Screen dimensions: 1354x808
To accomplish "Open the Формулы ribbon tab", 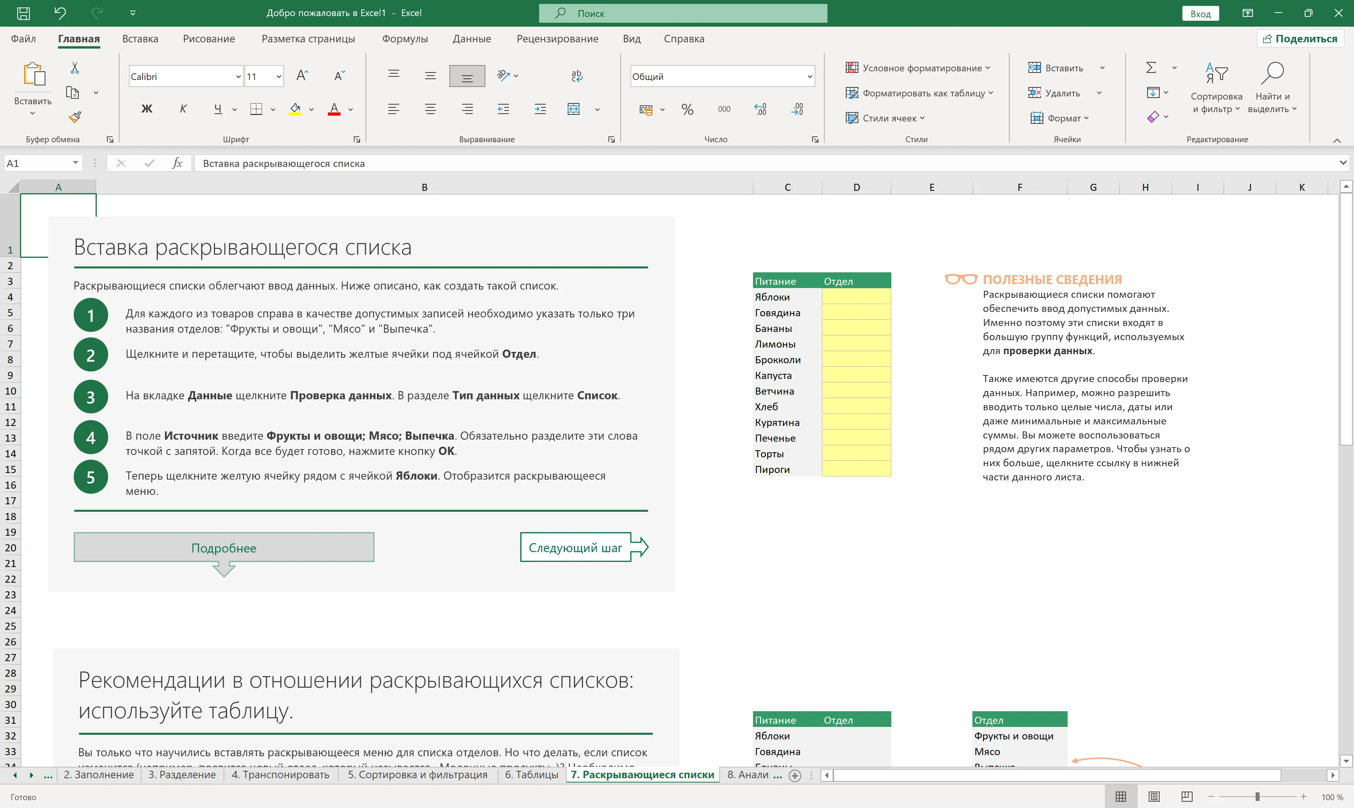I will [405, 39].
